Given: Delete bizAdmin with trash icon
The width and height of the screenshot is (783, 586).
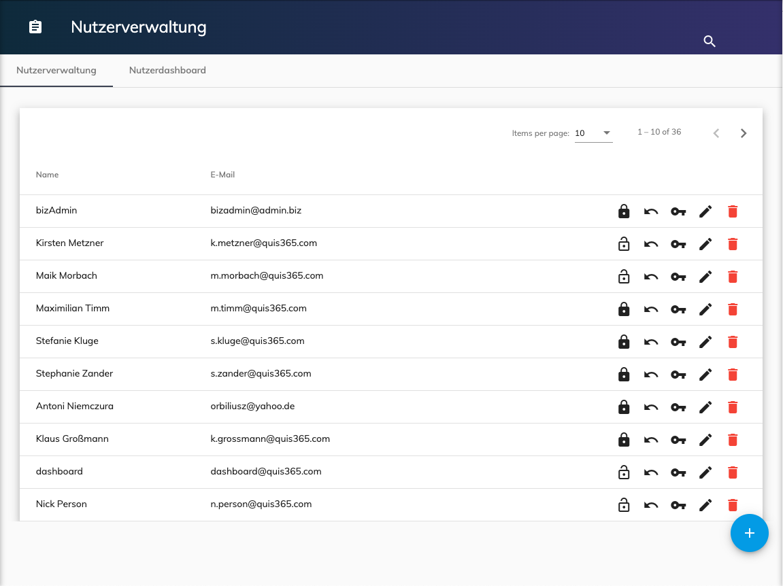Looking at the screenshot, I should 733,211.
